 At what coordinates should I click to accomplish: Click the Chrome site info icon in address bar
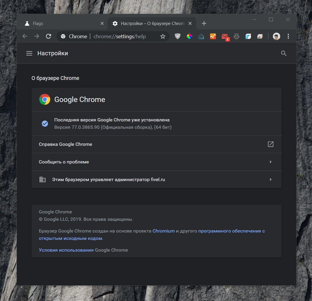click(63, 36)
